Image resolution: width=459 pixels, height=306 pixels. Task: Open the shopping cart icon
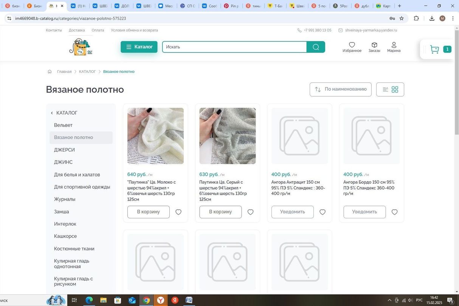pyautogui.click(x=434, y=49)
